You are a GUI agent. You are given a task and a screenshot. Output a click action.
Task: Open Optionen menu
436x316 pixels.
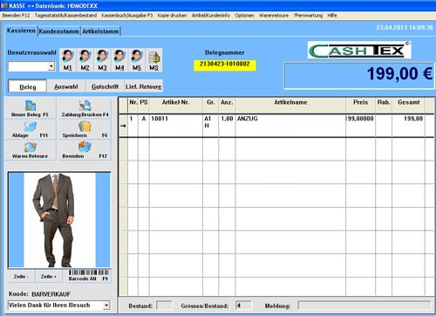coord(244,16)
